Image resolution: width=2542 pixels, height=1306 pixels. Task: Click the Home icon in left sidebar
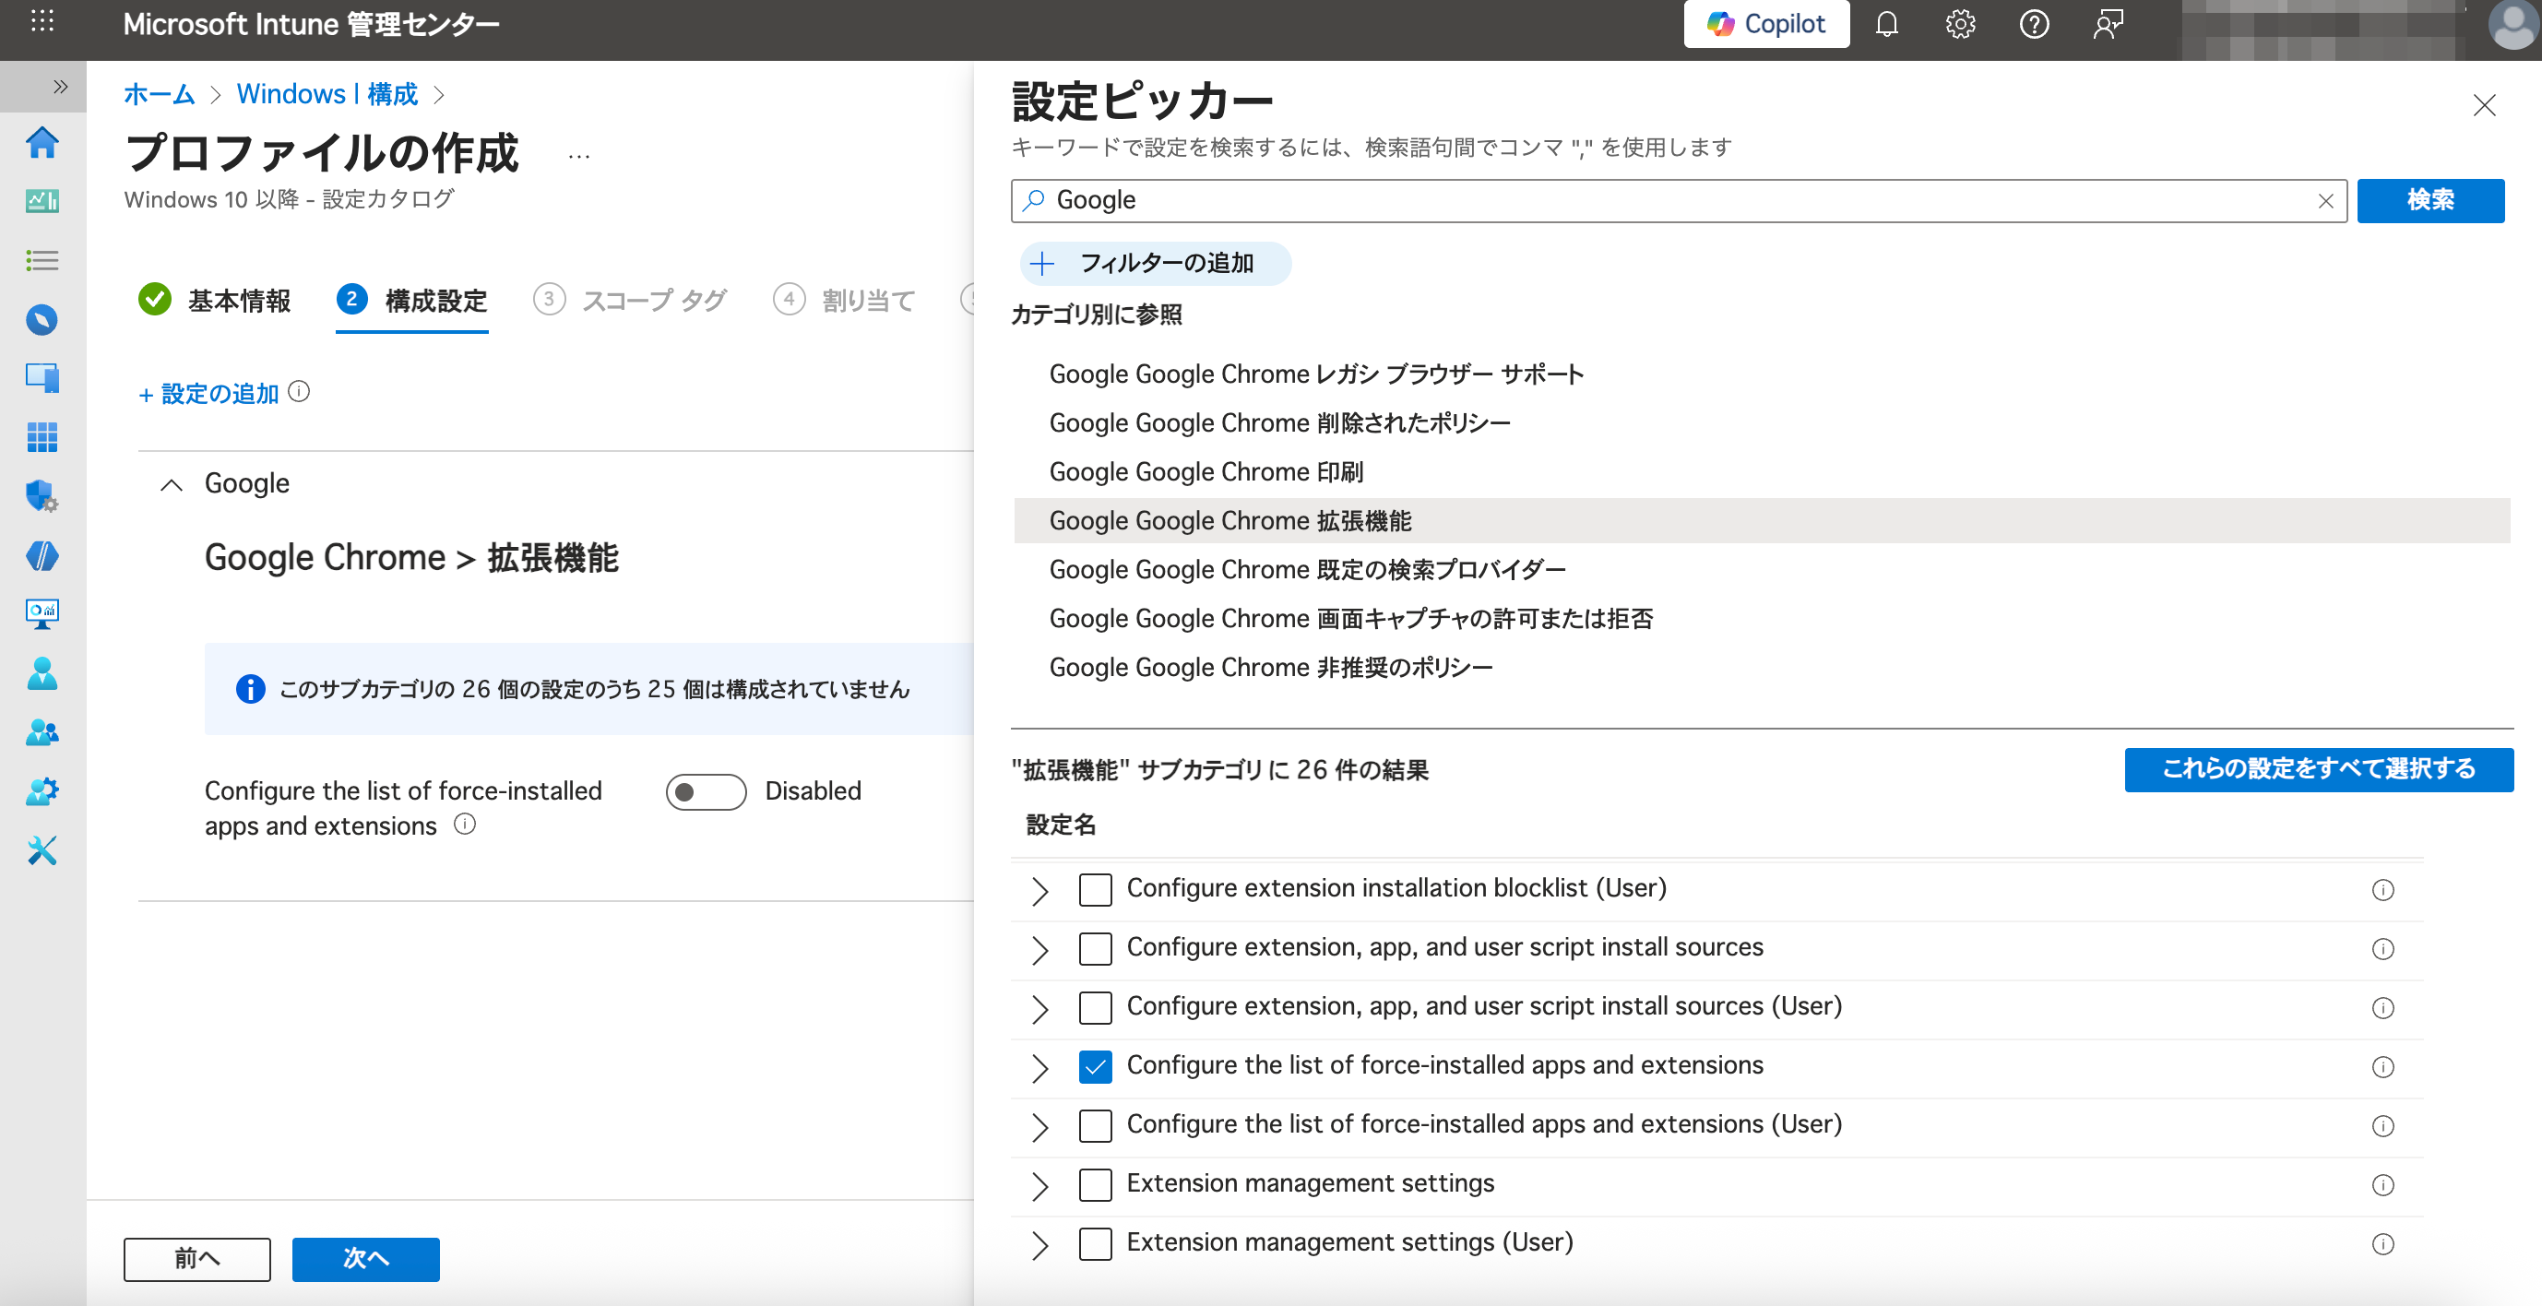tap(42, 143)
